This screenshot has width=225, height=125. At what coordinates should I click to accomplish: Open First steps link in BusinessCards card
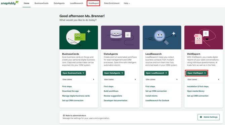coord(67,86)
